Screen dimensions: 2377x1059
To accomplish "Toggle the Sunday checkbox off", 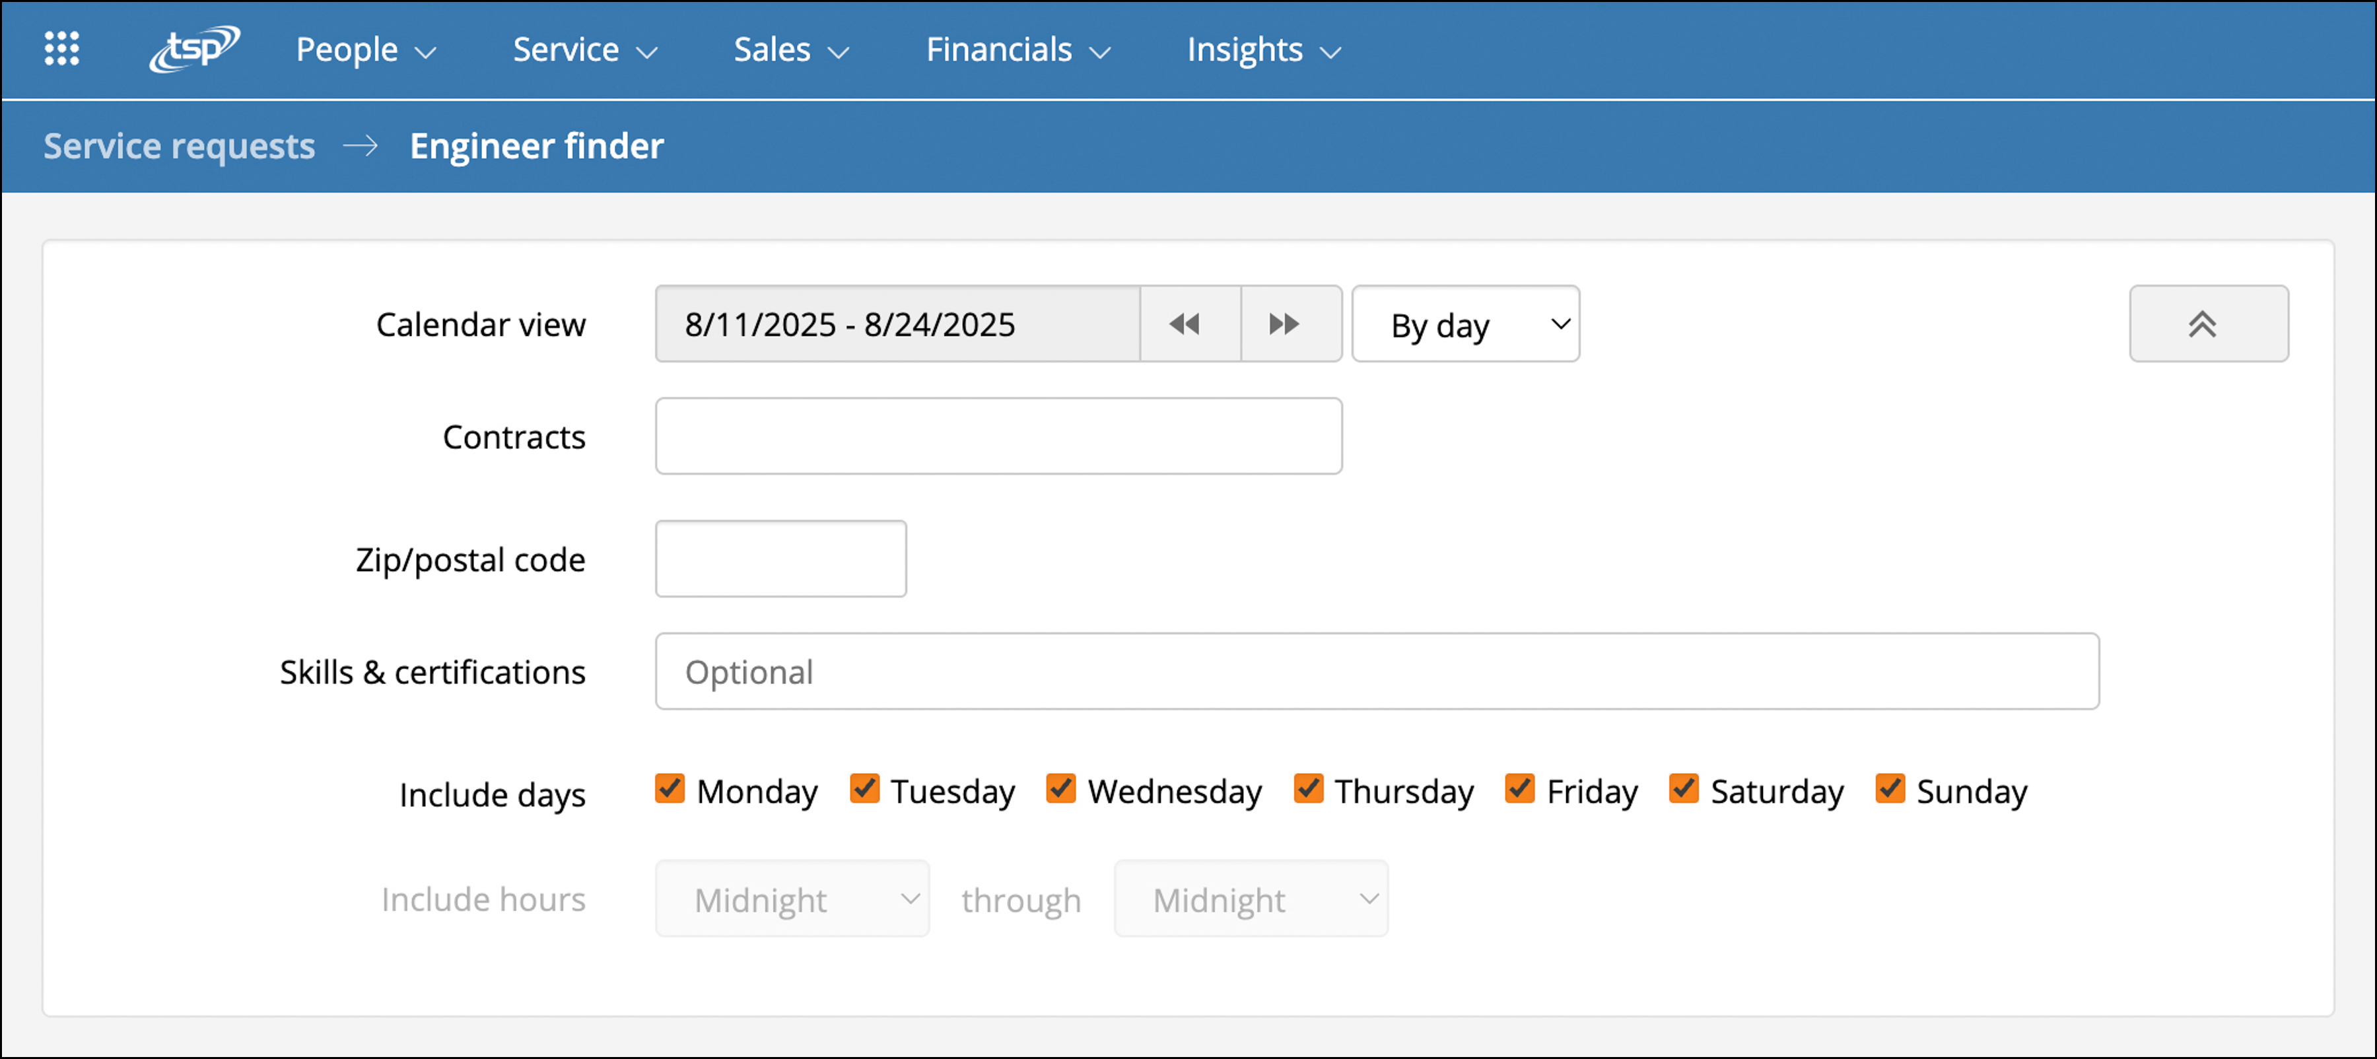I will (1890, 789).
